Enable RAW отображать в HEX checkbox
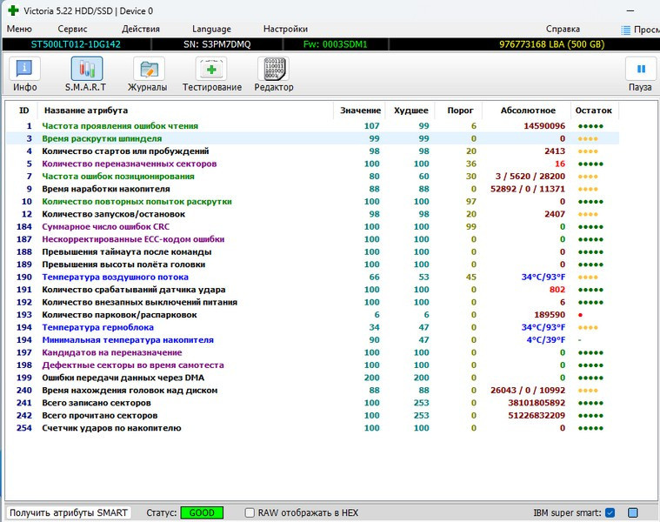This screenshot has width=660, height=522. 250,512
